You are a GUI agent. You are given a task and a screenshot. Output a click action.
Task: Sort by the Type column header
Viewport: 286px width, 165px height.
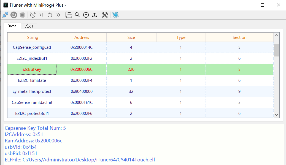(x=181, y=37)
